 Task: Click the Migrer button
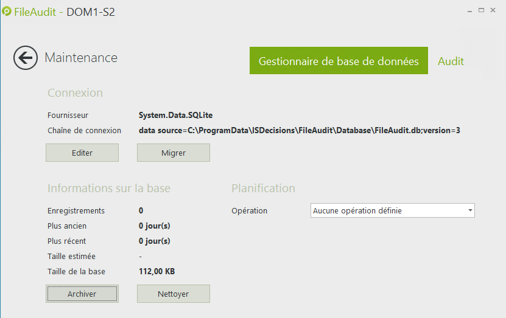click(173, 153)
